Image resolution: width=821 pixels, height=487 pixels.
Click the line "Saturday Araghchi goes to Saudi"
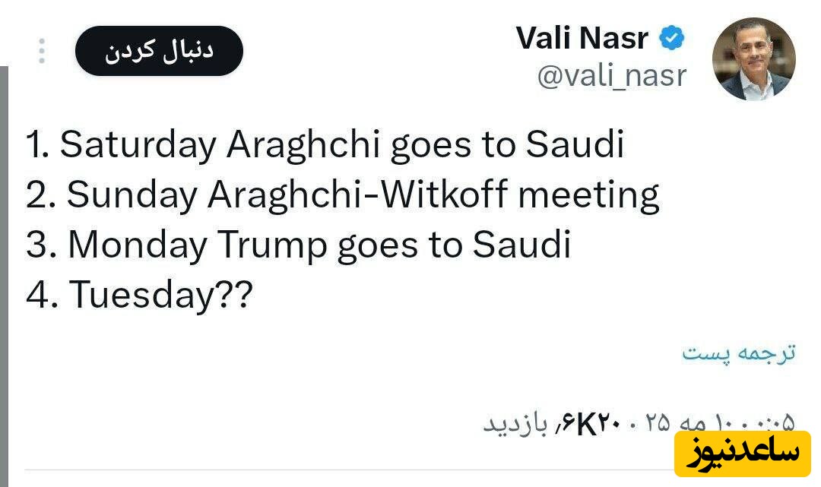click(325, 144)
